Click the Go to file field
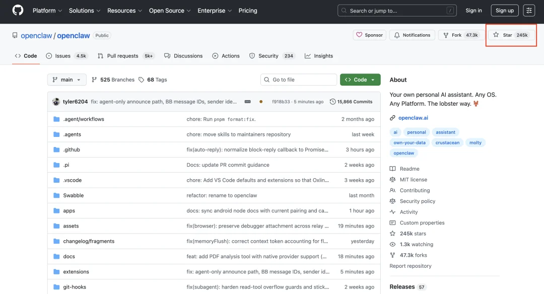The image size is (544, 294). point(299,80)
